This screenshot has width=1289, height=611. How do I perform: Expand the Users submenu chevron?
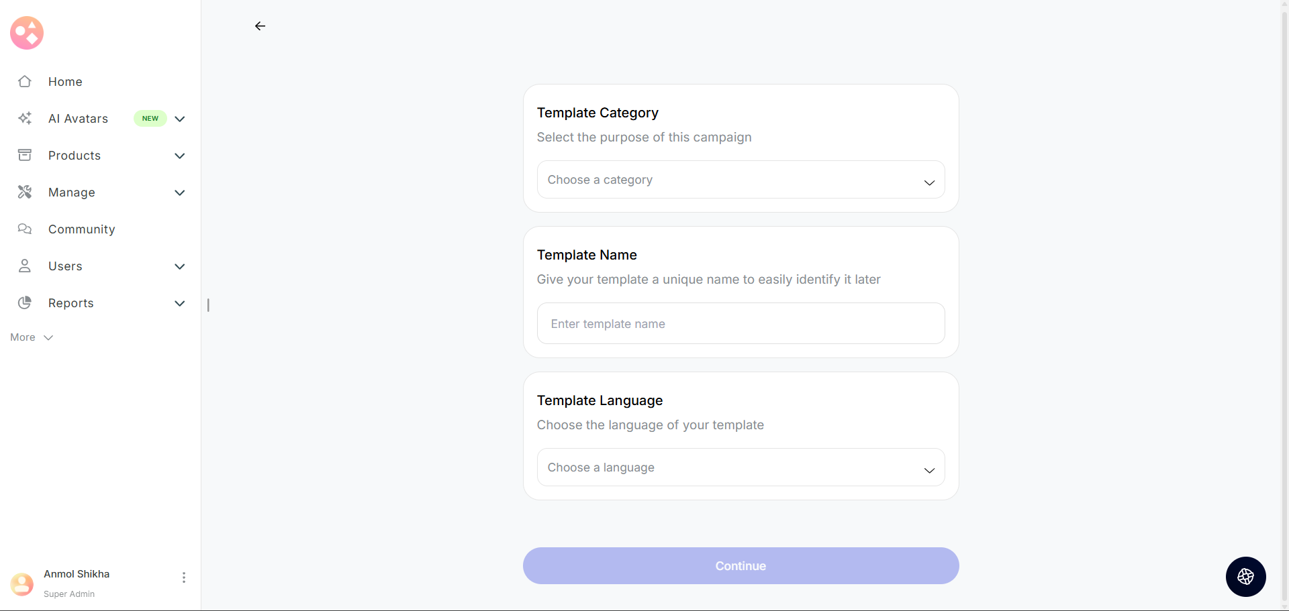179,266
